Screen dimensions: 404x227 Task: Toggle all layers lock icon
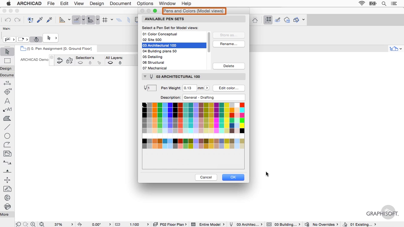coord(120,63)
